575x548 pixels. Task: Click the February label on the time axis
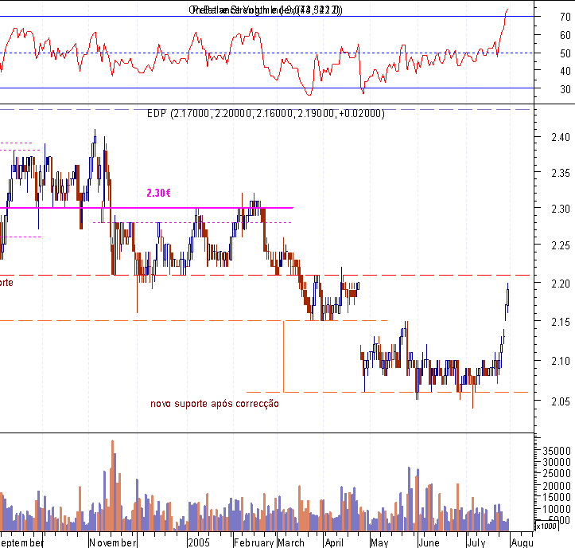[254, 542]
